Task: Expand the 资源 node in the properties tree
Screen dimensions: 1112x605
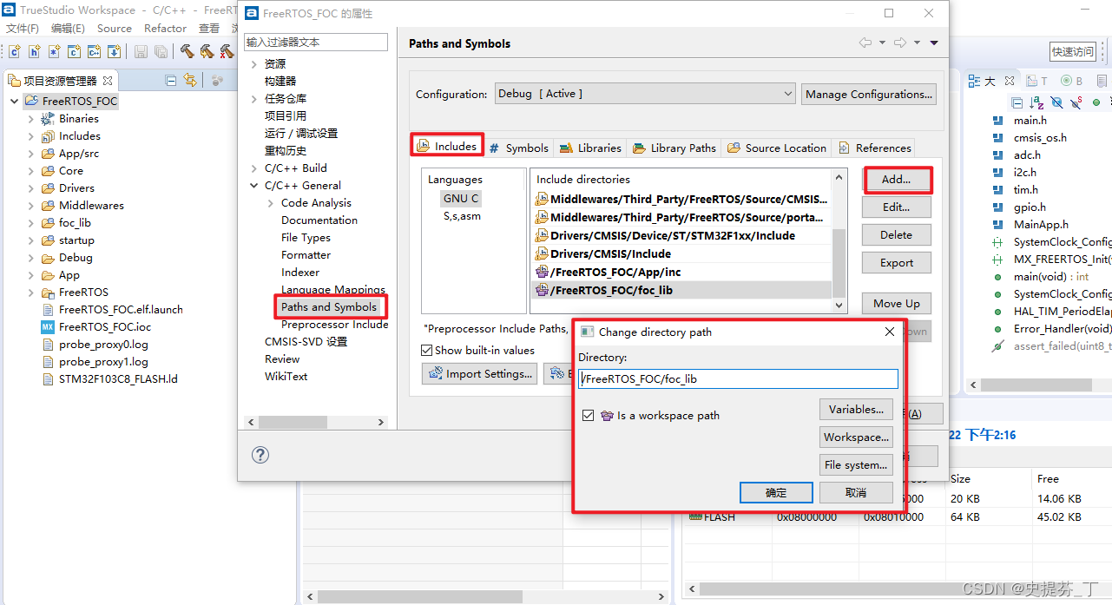Action: click(x=253, y=64)
